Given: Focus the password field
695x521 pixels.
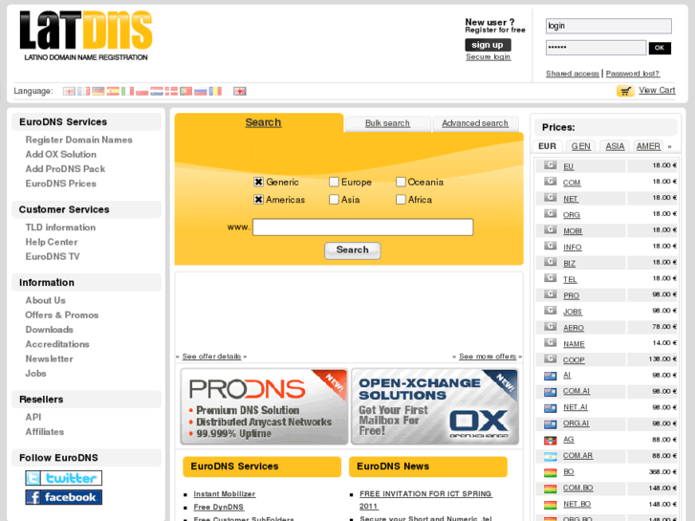Looking at the screenshot, I should (596, 48).
